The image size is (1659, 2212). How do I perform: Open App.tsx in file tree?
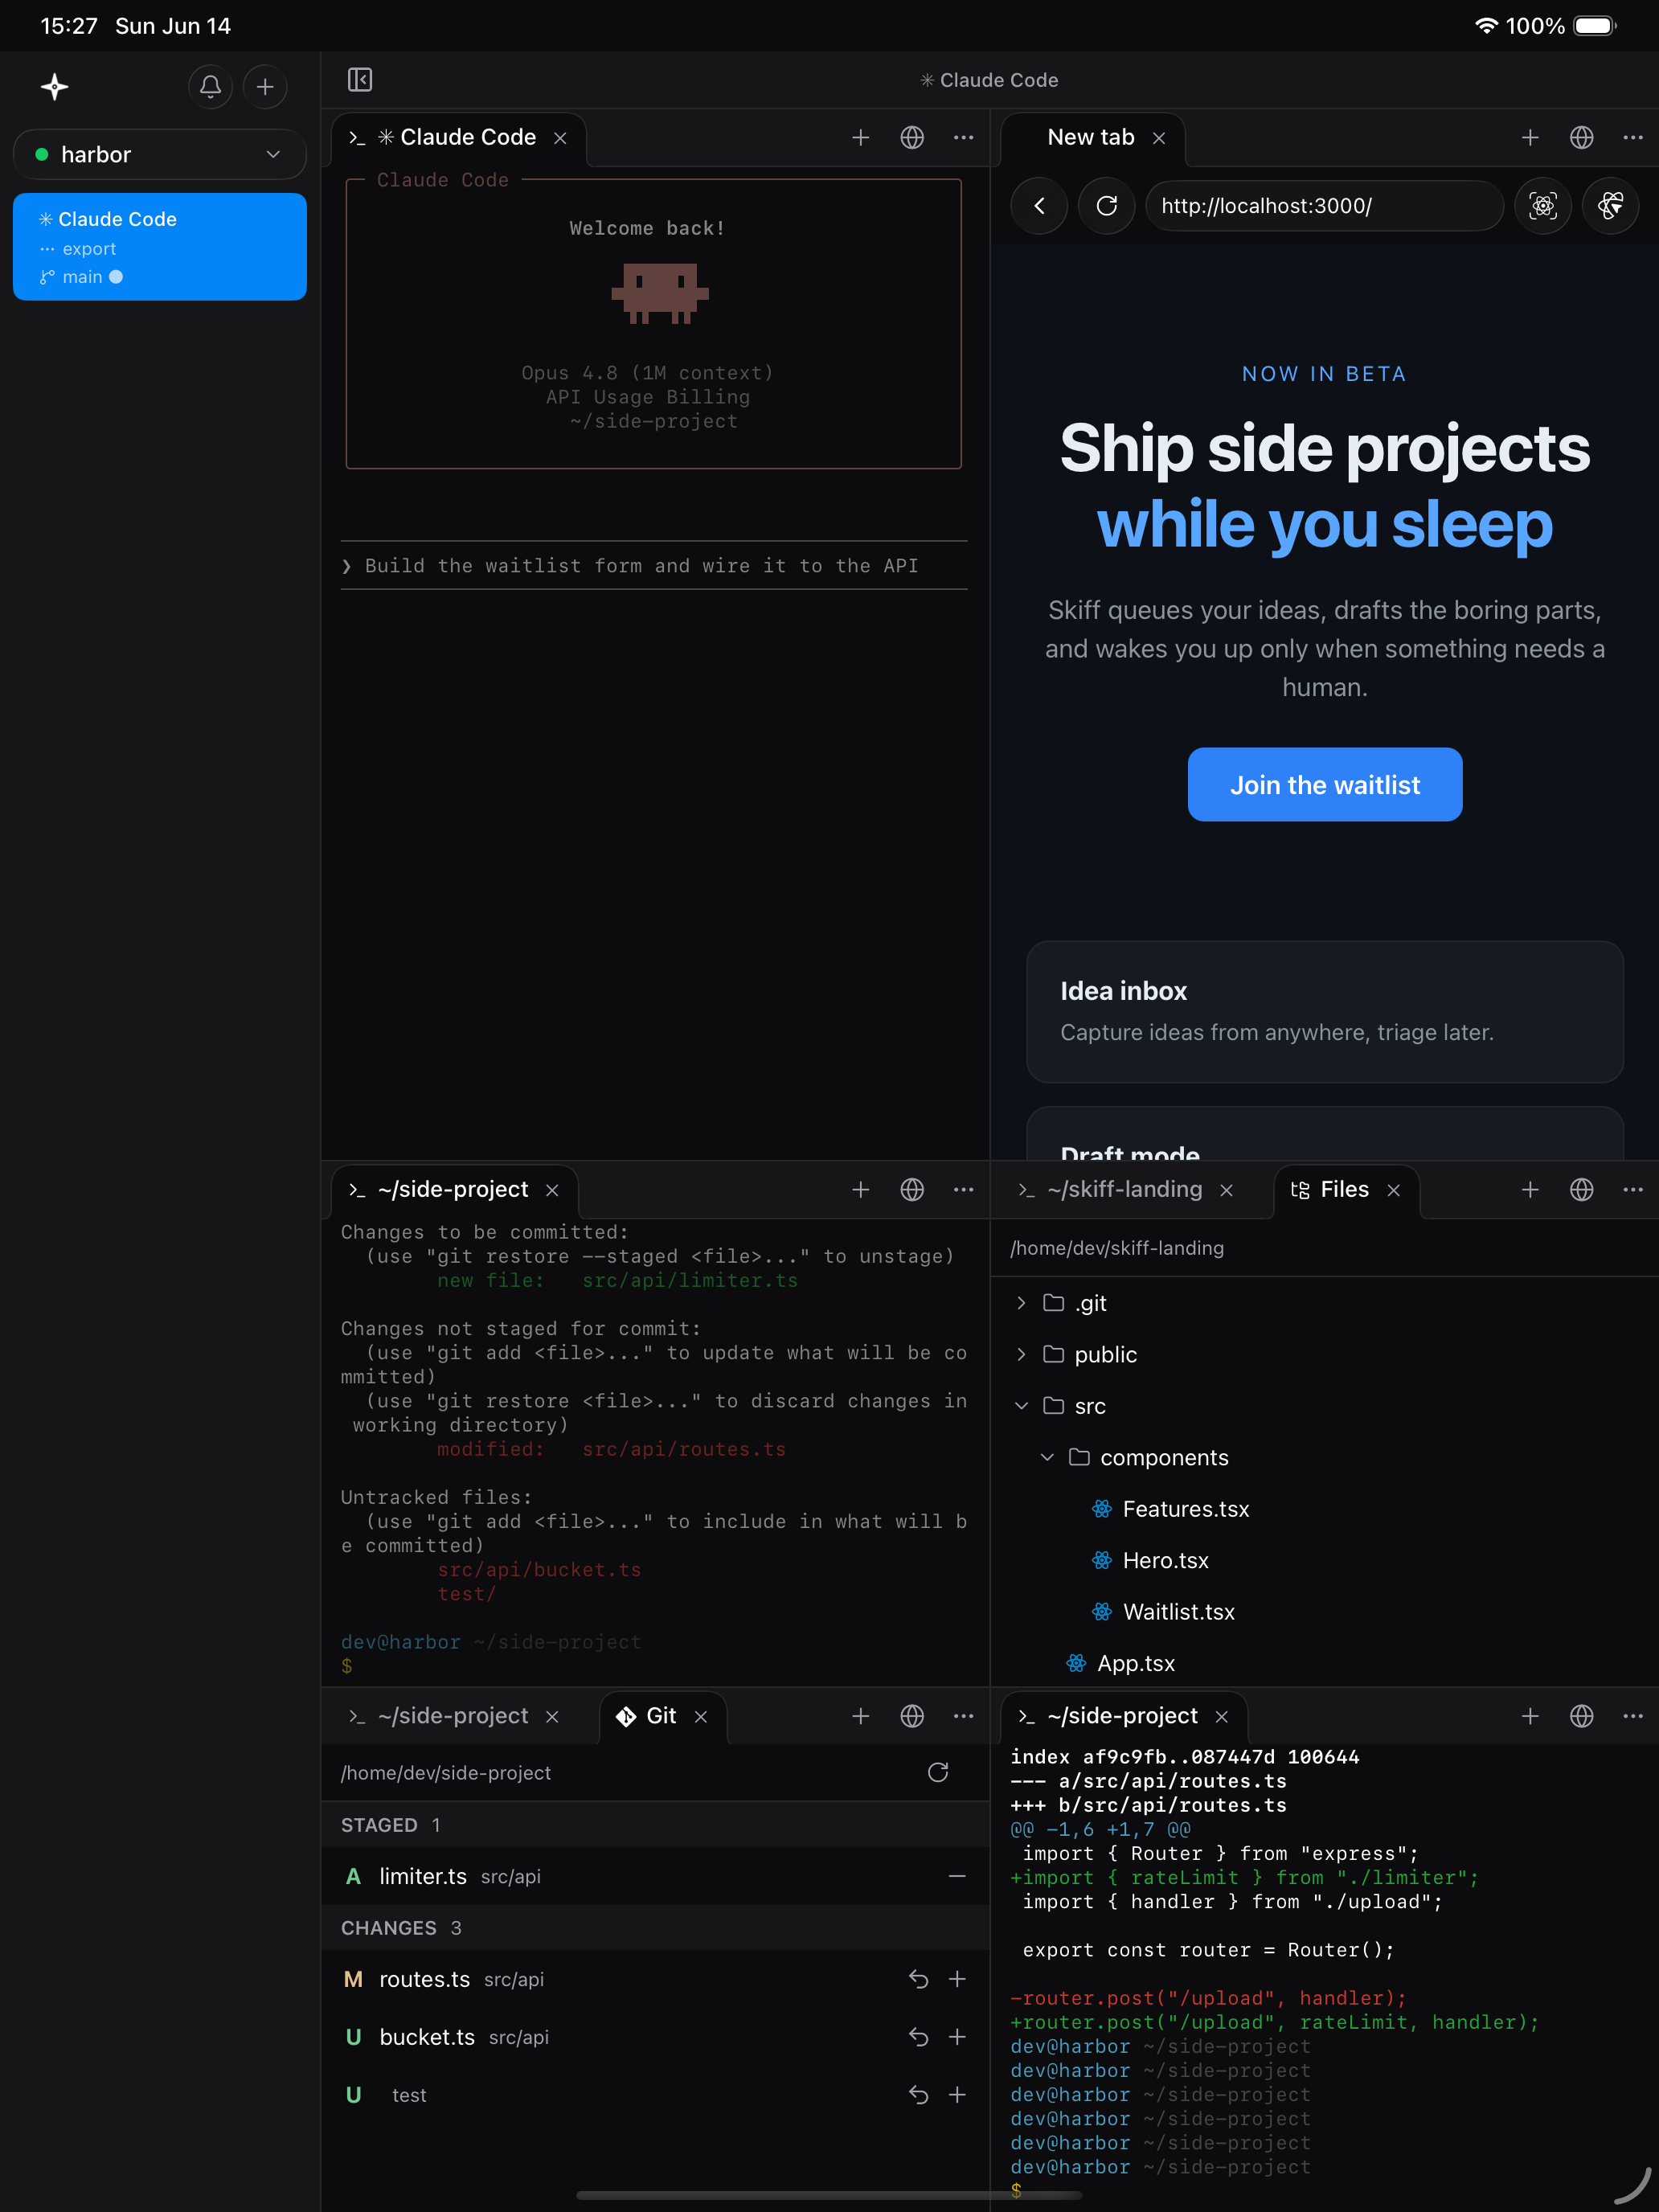pos(1324,1664)
